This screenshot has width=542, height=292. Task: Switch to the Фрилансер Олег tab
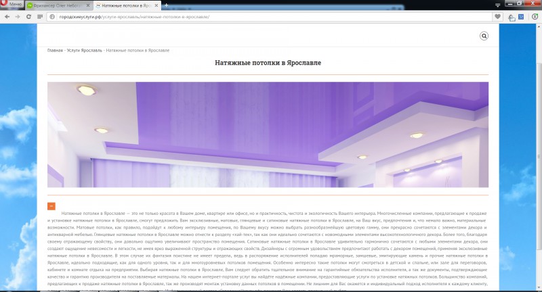click(59, 5)
